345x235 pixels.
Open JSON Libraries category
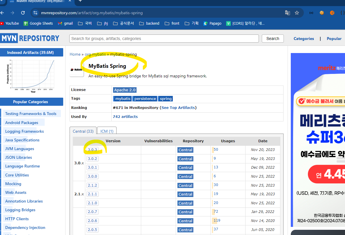(x=19, y=157)
